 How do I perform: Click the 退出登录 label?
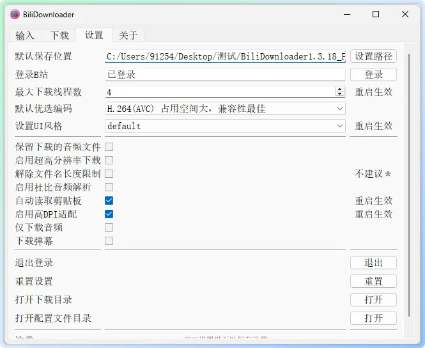[x=34, y=262]
